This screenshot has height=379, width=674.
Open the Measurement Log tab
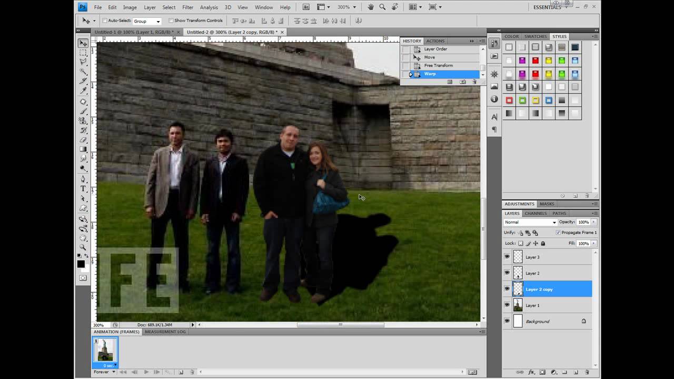pos(165,332)
